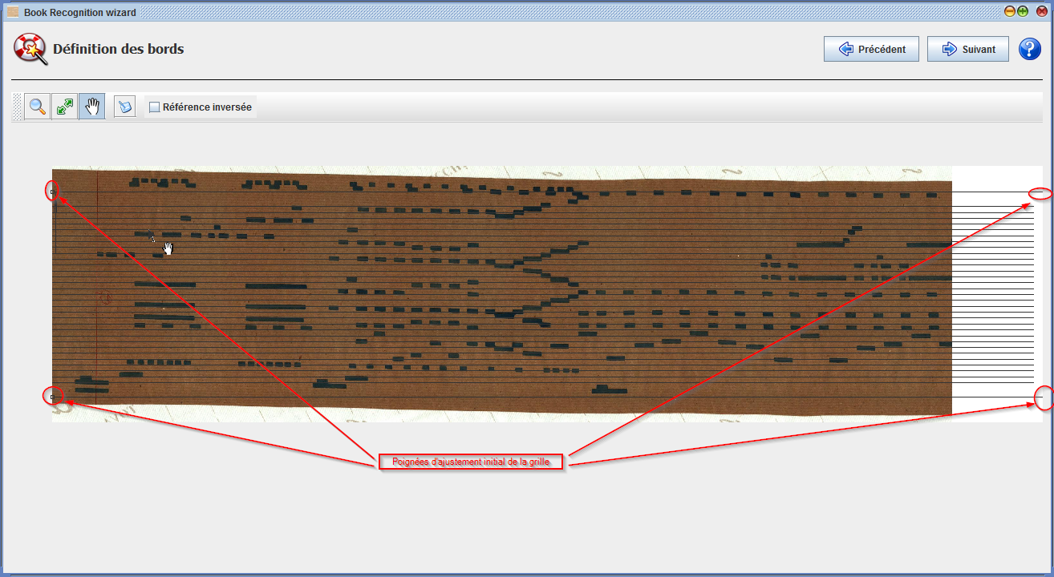
Task: Click the lifebuoy wizard icon beside the heading
Action: point(30,49)
